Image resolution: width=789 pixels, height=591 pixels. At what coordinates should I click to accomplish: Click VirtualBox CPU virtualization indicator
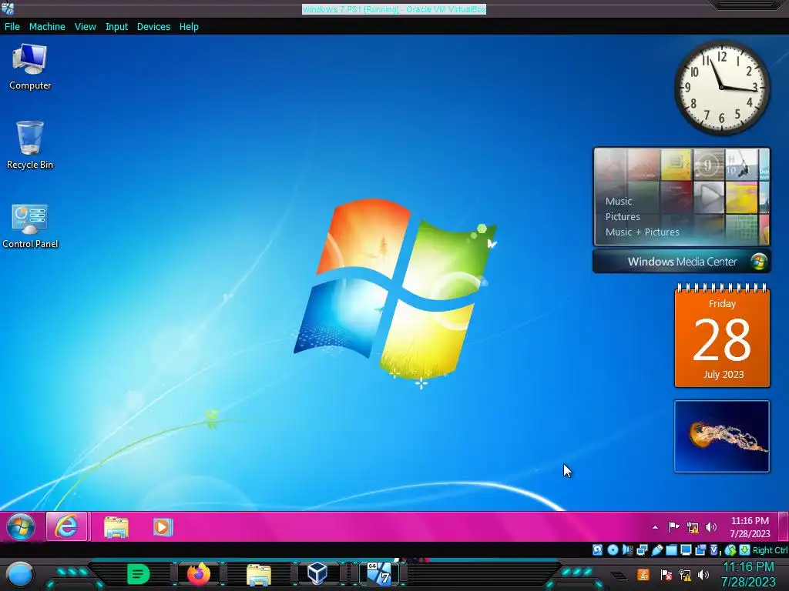tap(715, 550)
